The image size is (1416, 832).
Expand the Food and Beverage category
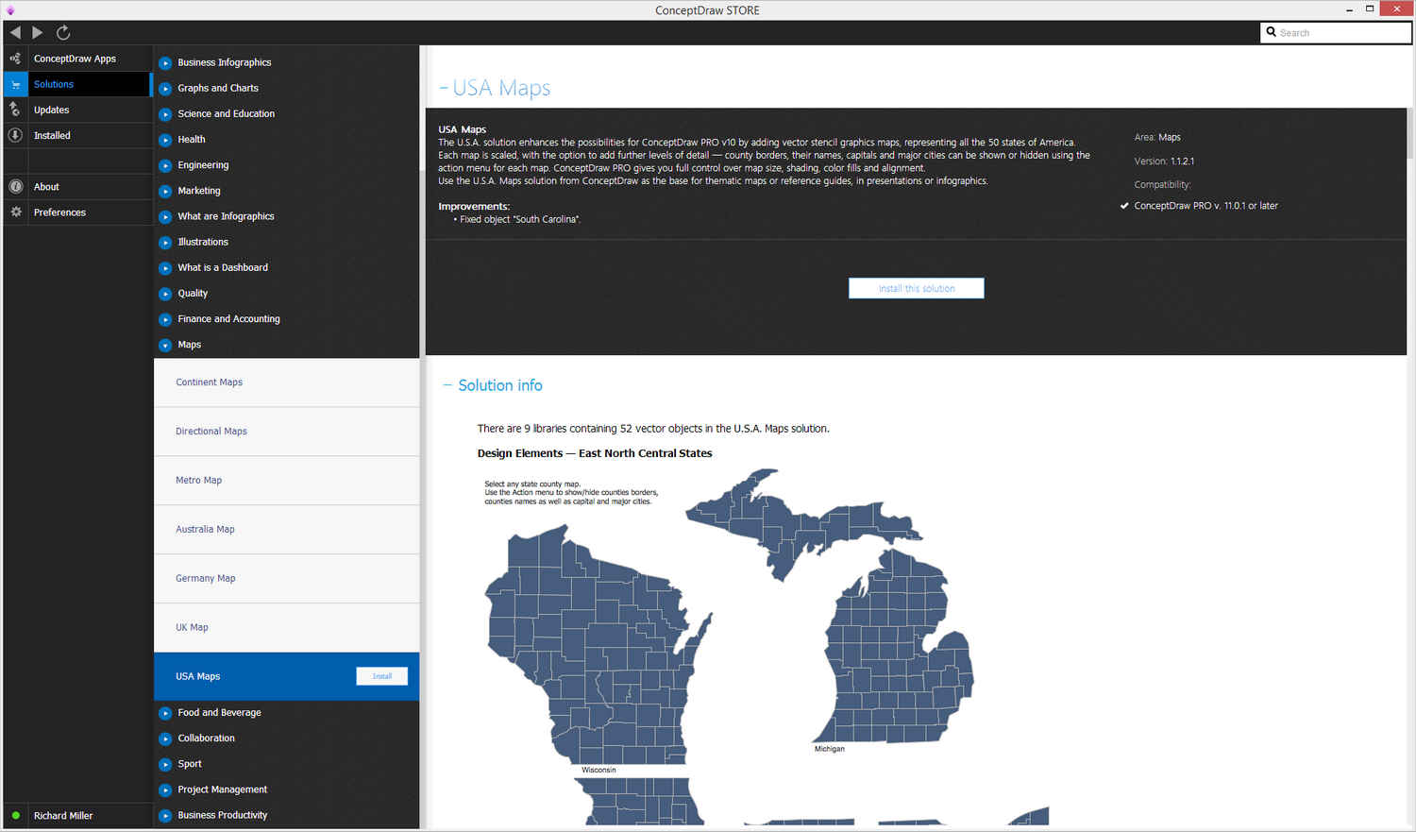tap(165, 713)
